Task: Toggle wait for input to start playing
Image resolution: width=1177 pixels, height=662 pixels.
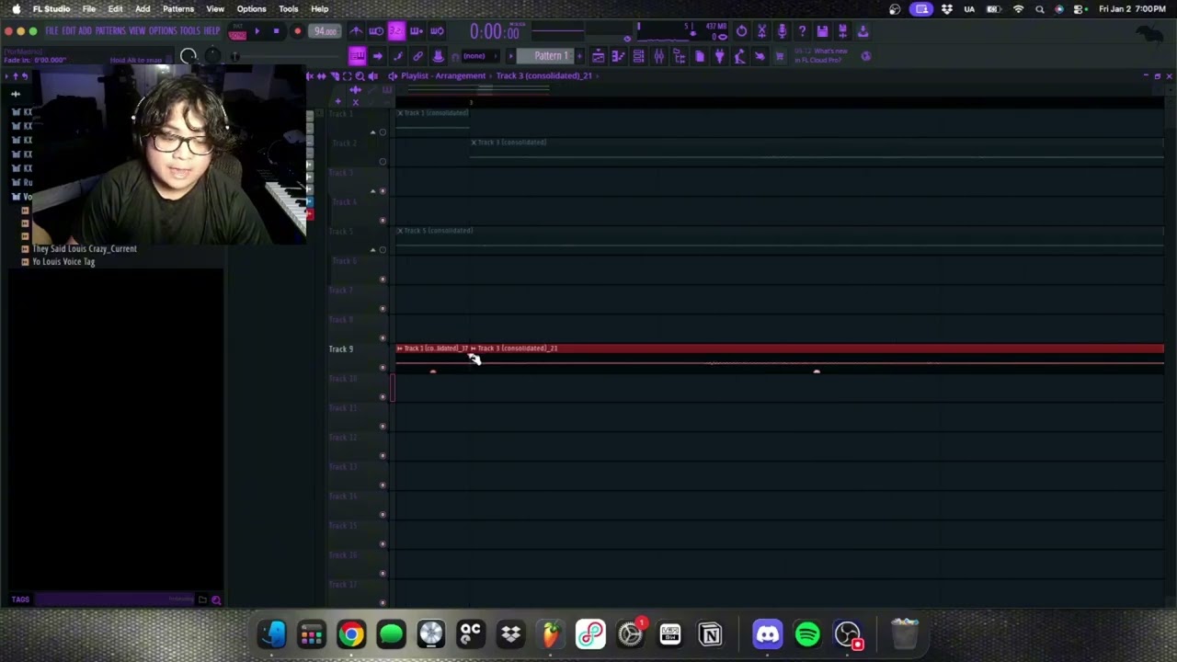Action: click(376, 30)
